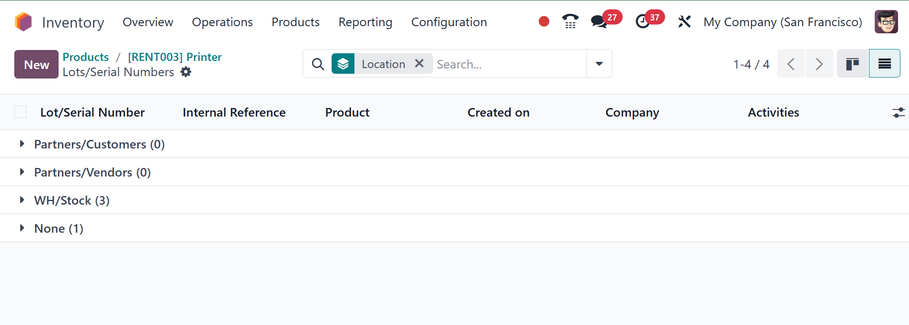Open the VoIP phone icon

click(x=570, y=21)
